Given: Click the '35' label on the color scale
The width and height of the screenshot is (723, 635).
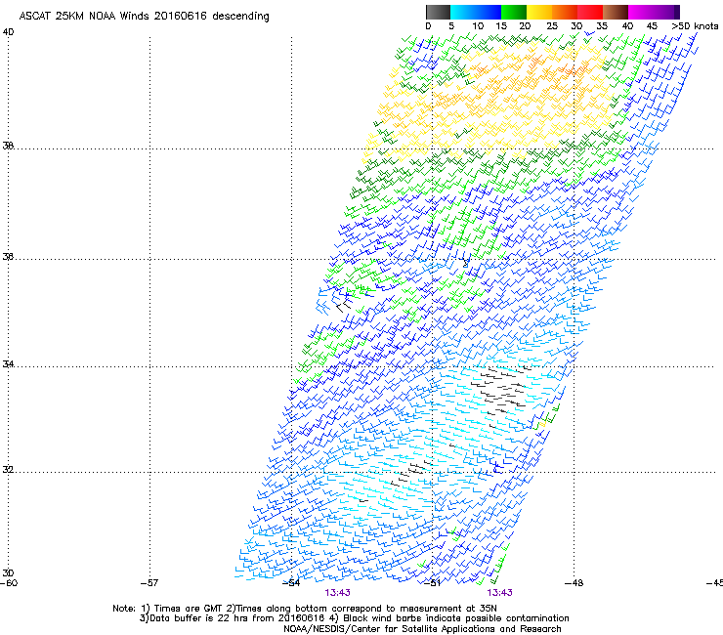Looking at the screenshot, I should [x=602, y=26].
